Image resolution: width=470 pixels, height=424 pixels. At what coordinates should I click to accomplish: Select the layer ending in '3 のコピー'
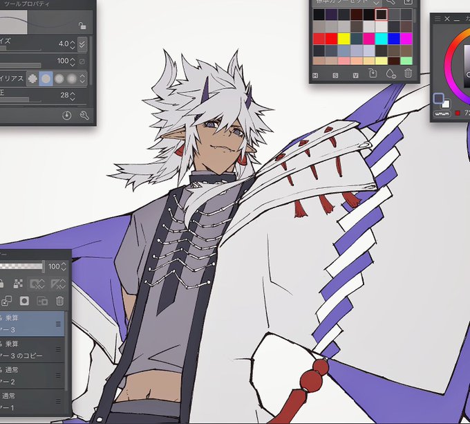pyautogui.click(x=32, y=349)
